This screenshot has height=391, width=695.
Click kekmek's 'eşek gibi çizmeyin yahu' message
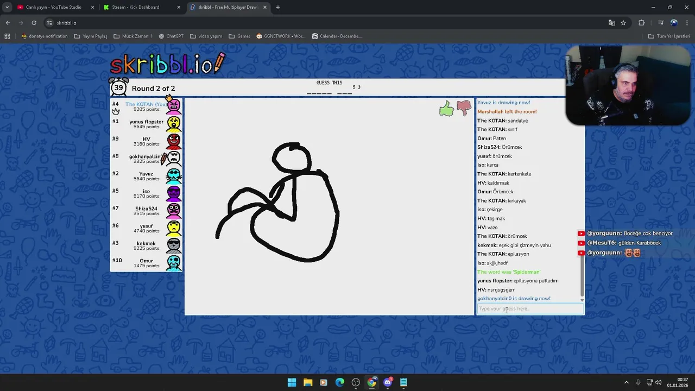(514, 245)
